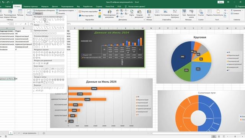Pick the right arrow in recently used shapes
This screenshot has width=245, height=138.
click(58, 20)
